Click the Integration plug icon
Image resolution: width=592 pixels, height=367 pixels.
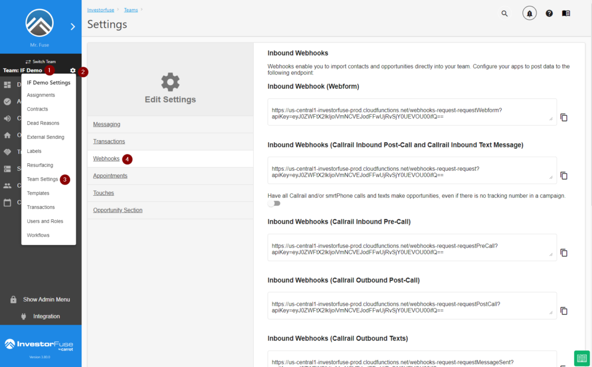point(24,317)
